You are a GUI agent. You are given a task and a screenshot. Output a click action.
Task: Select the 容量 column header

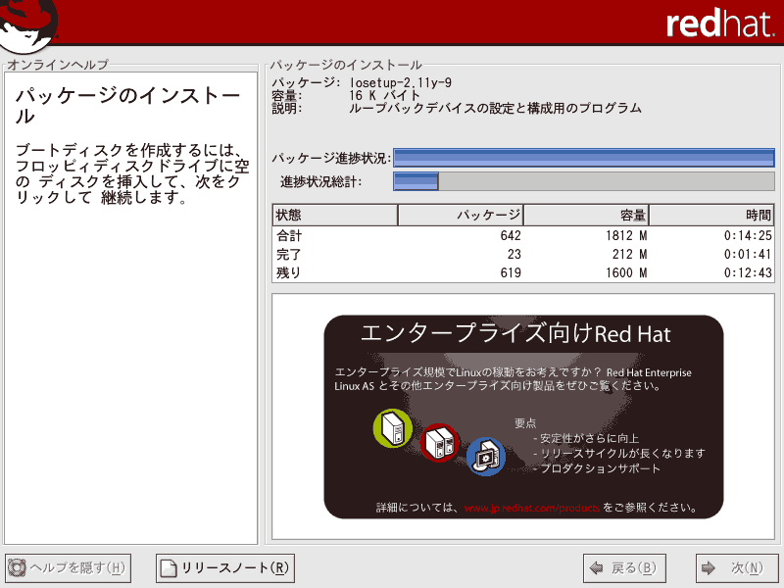[586, 215]
